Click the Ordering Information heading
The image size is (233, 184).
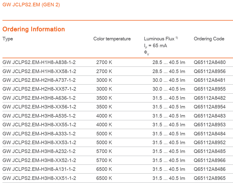click(x=34, y=29)
